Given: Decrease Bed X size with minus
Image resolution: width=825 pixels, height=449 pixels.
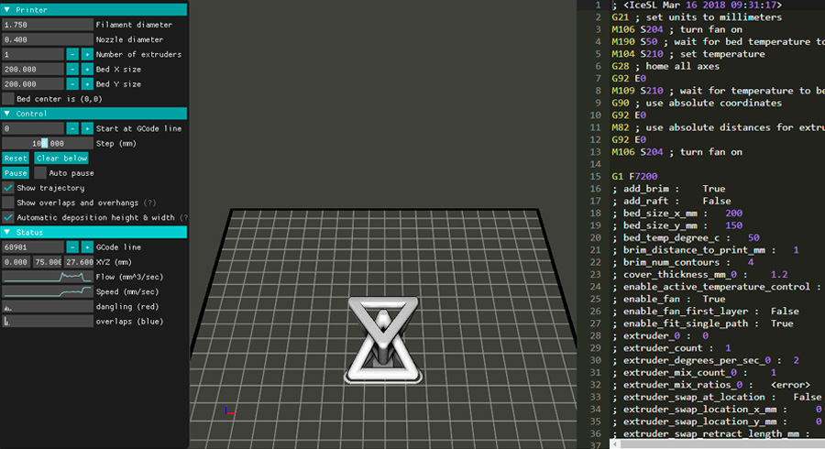Looking at the screenshot, I should tap(72, 69).
